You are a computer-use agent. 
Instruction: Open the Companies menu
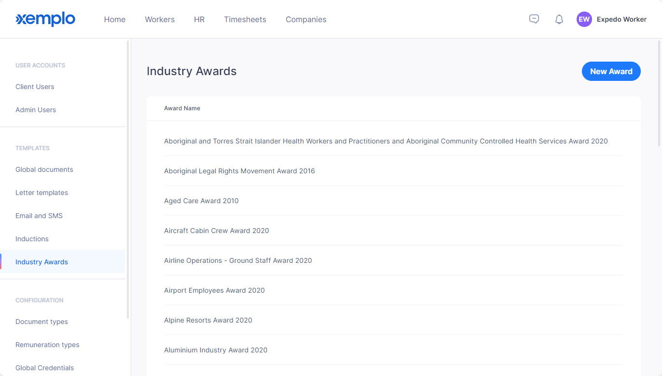(x=306, y=19)
